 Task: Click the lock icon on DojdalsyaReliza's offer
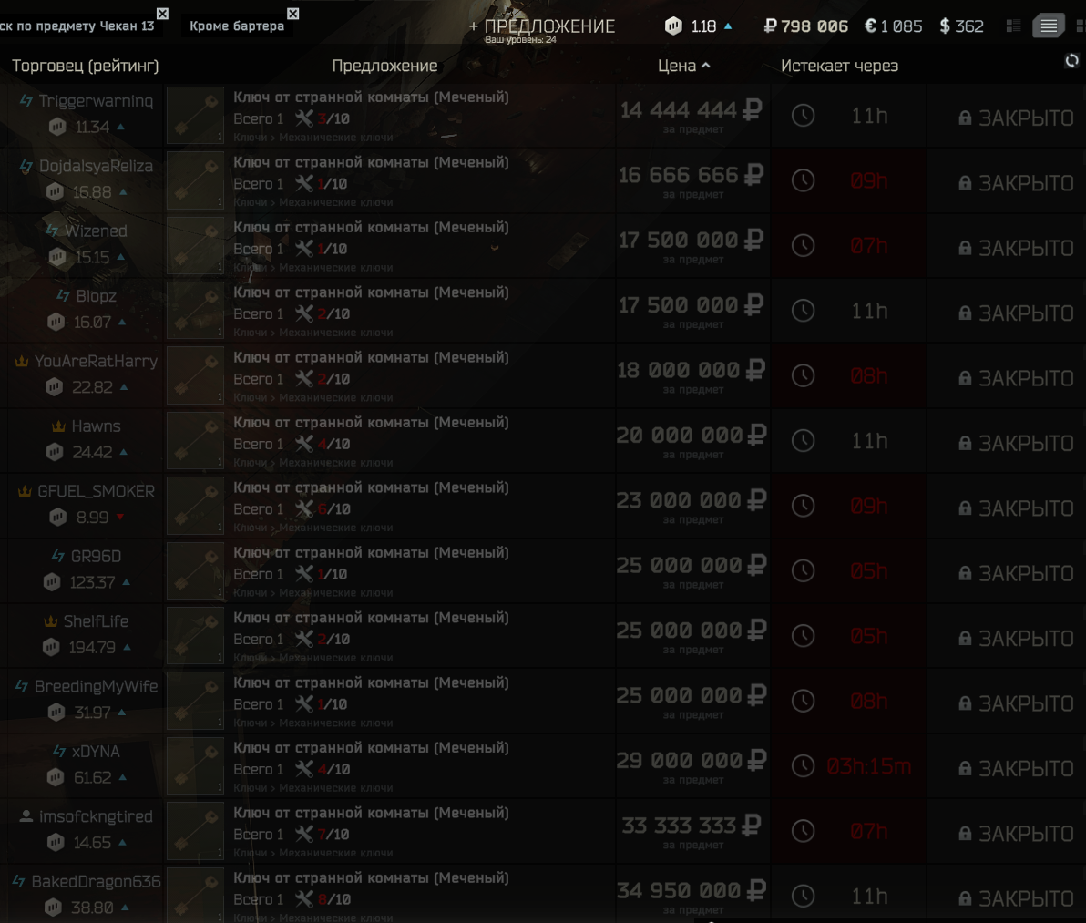pos(965,183)
